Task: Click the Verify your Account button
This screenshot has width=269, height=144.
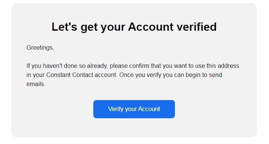Action: click(134, 109)
